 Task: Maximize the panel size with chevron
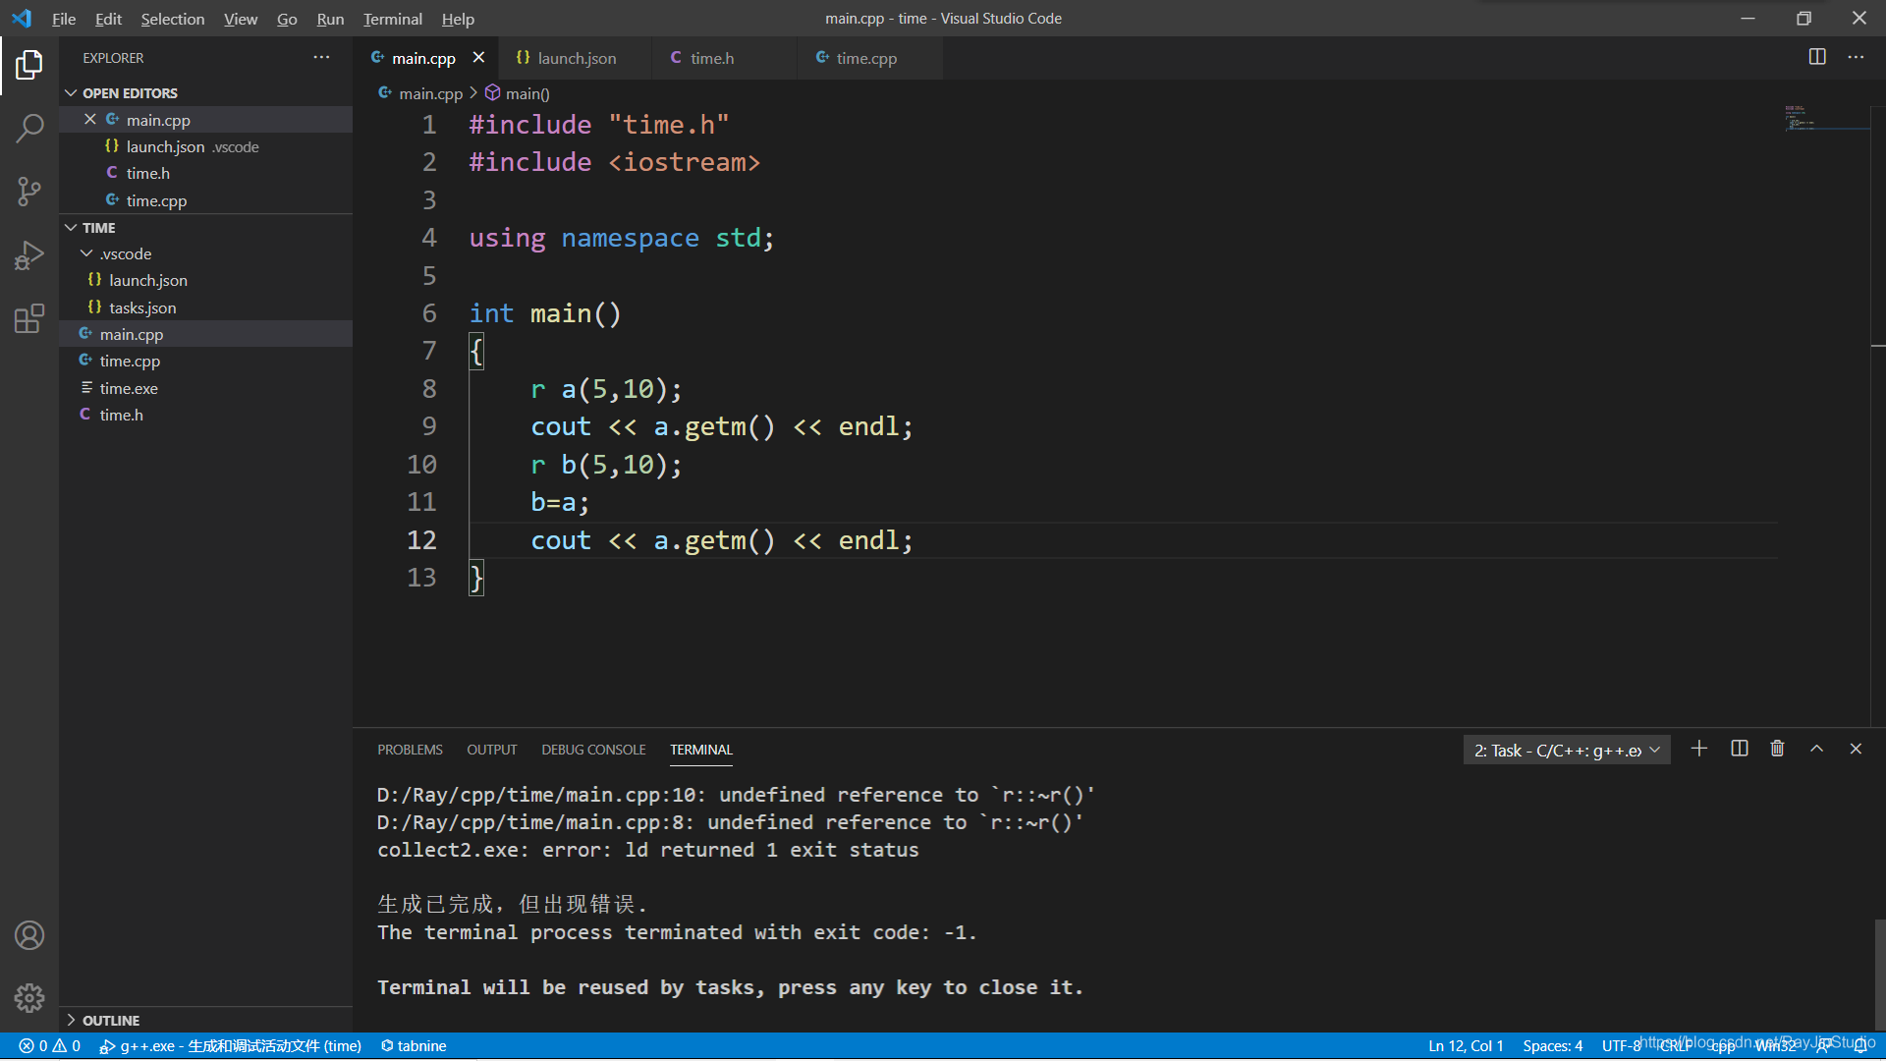[x=1816, y=750]
